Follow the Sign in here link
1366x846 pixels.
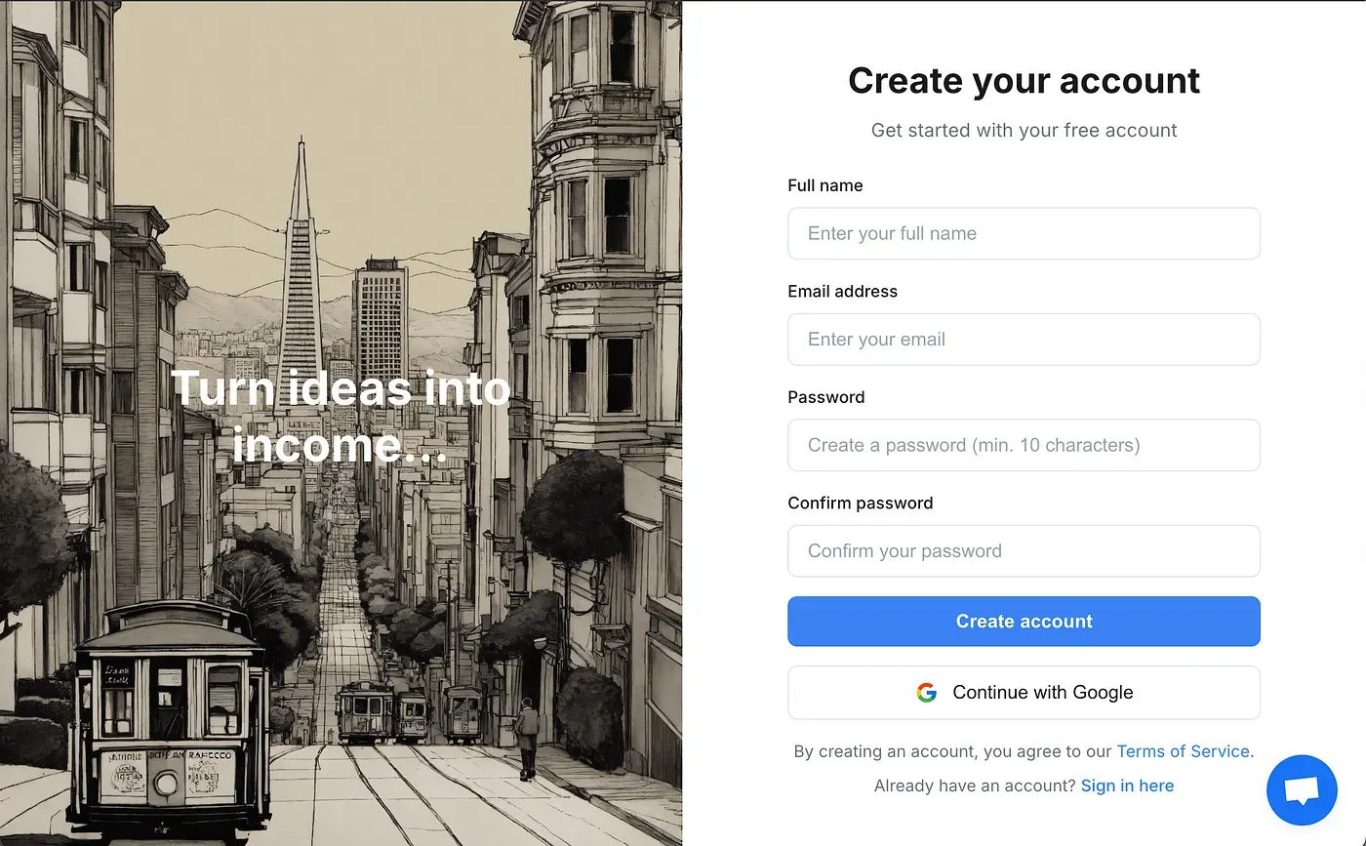tap(1127, 786)
